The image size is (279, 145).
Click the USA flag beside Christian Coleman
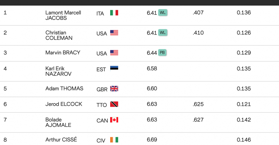tap(114, 33)
